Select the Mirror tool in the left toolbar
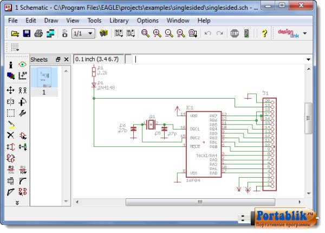Viewport: 325px width, 233px height. pyautogui.click(x=10, y=101)
